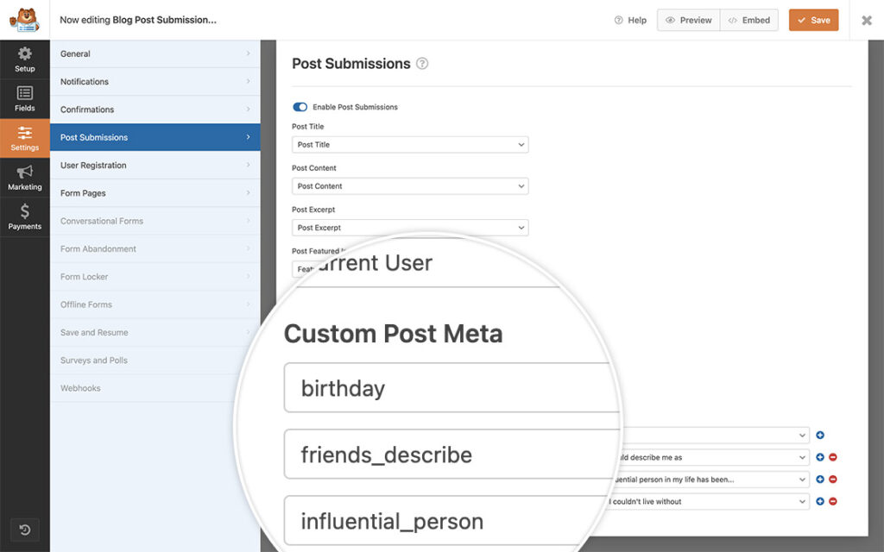Viewport: 884px width, 552px height.
Task: Switch to the Notifications settings section
Action: click(155, 81)
